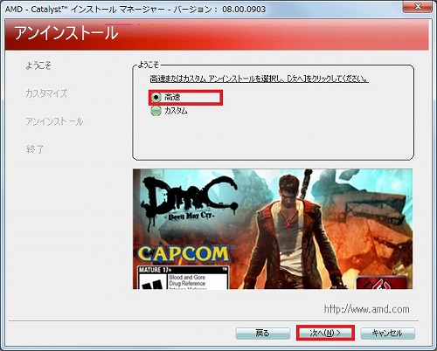Image resolution: width=437 pixels, height=351 pixels.
Task: Close the Catalyst install manager window
Action: (x=418, y=6)
